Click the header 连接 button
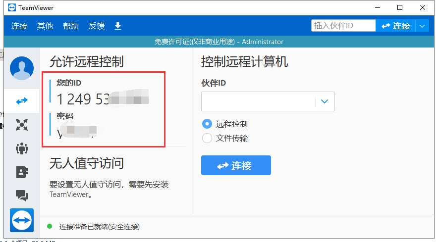Screen dimensions: 438x242 point(395,26)
